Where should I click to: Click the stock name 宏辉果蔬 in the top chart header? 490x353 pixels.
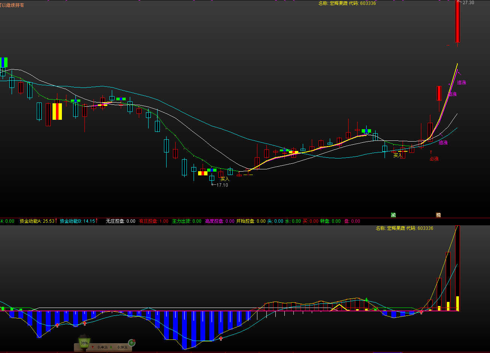click(338, 3)
